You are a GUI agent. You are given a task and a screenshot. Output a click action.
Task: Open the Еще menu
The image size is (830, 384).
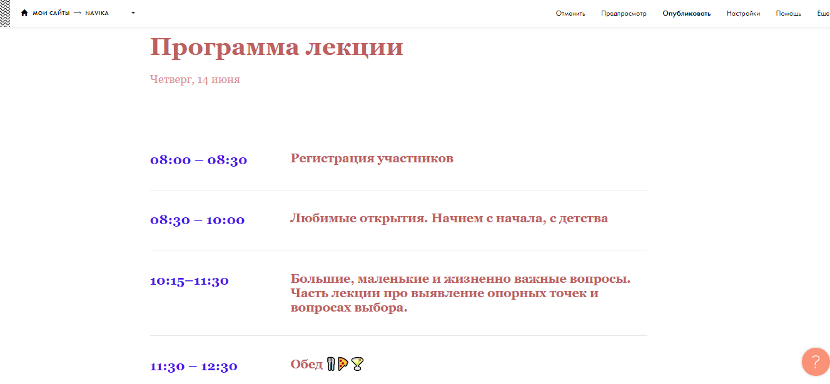click(x=822, y=14)
